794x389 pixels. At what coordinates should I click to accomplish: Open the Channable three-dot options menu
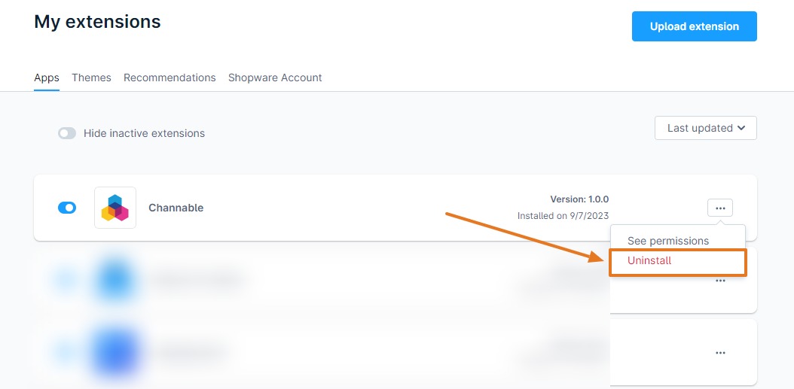click(x=720, y=208)
